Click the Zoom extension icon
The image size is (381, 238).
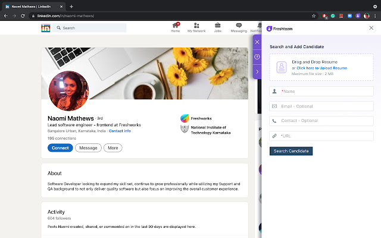[x=349, y=16]
